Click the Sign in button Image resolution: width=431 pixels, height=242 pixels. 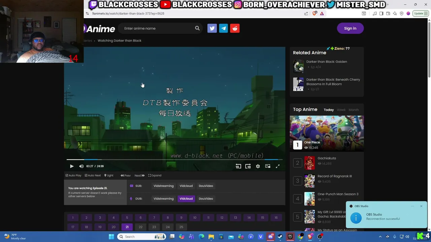tap(350, 28)
